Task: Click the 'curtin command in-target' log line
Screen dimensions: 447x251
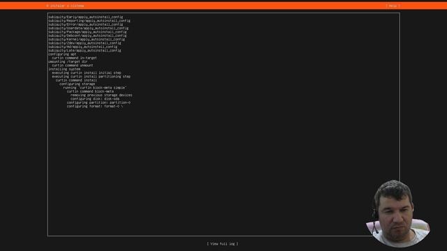Action: (x=75, y=58)
